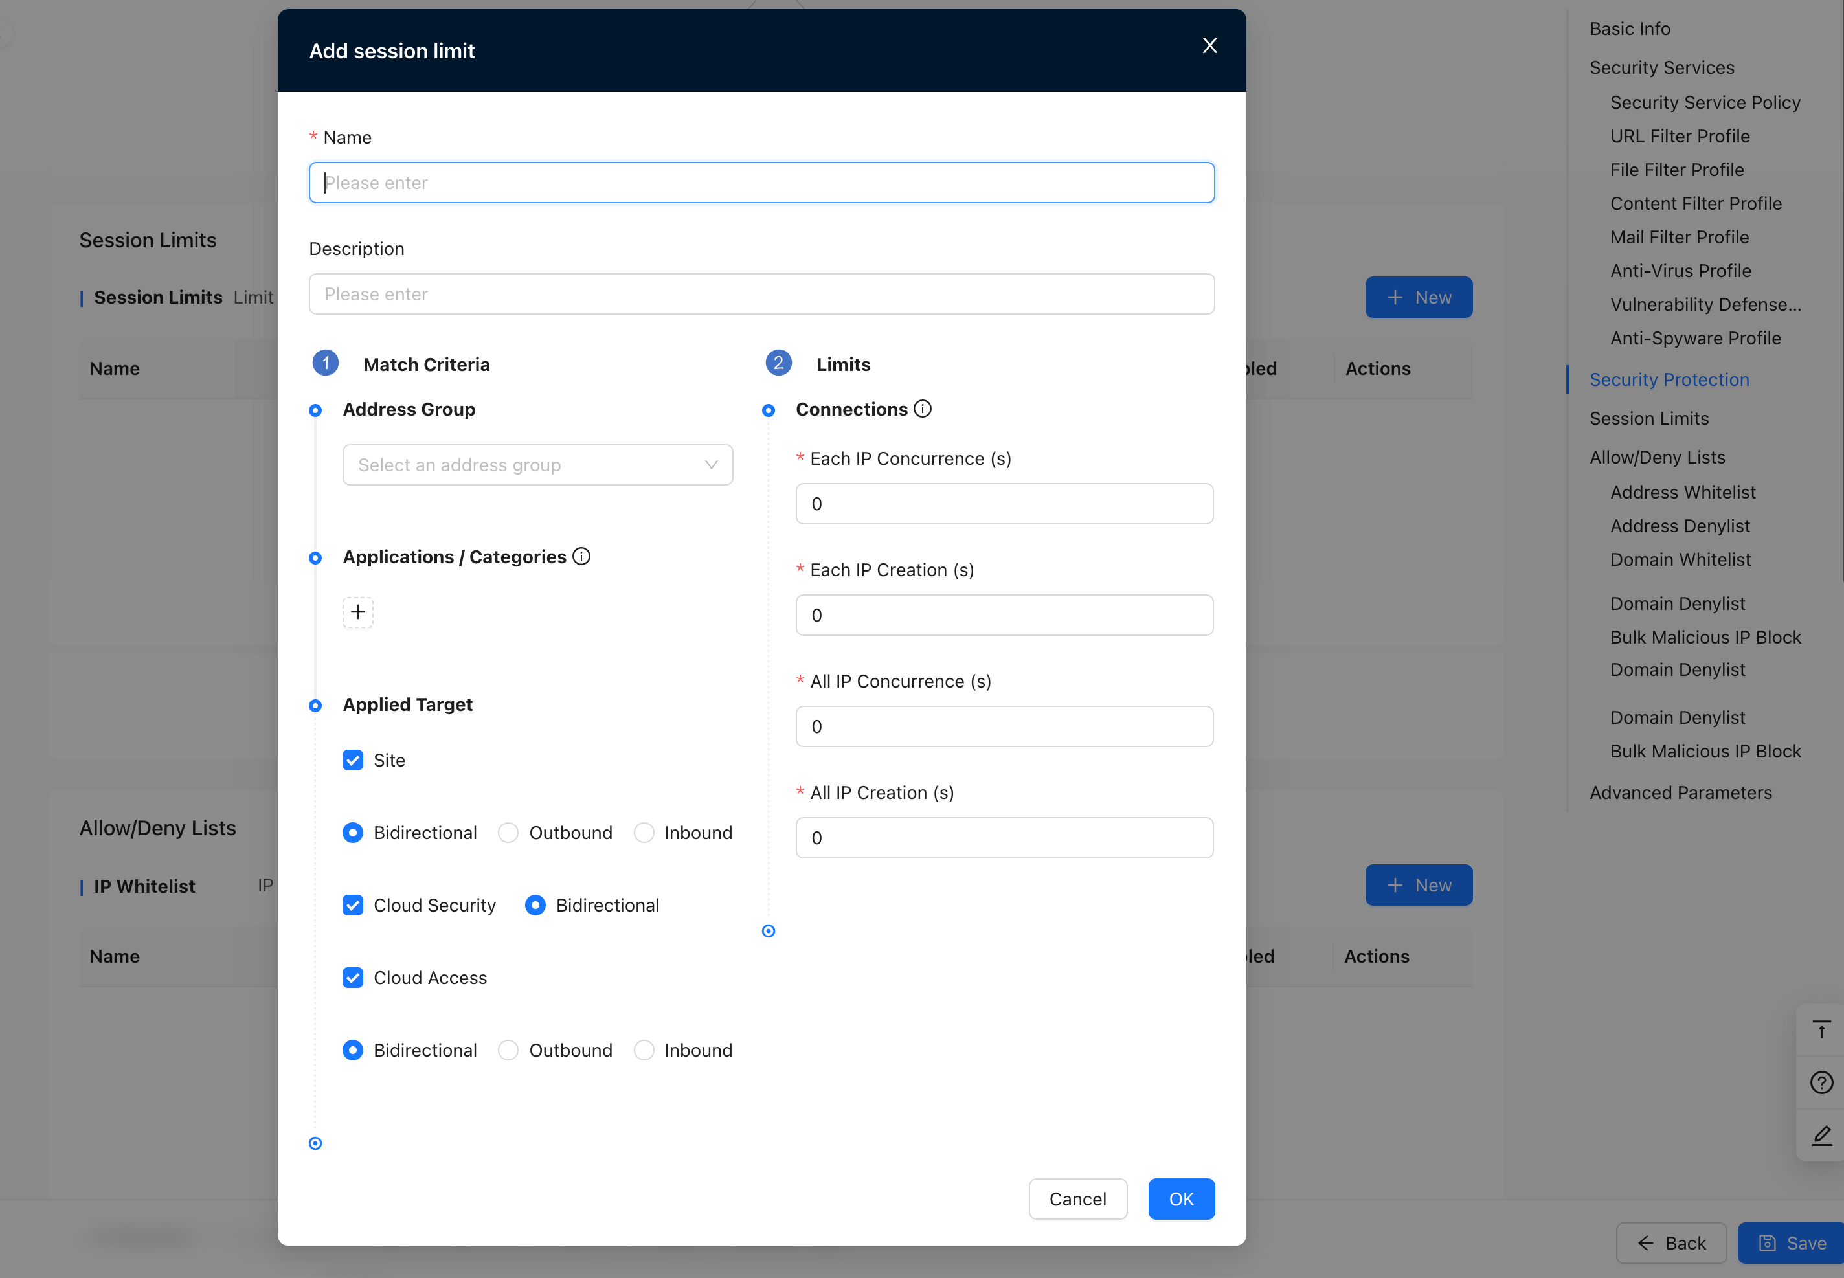1844x1278 pixels.
Task: Edit the All IP Concurrence field
Action: point(1004,726)
